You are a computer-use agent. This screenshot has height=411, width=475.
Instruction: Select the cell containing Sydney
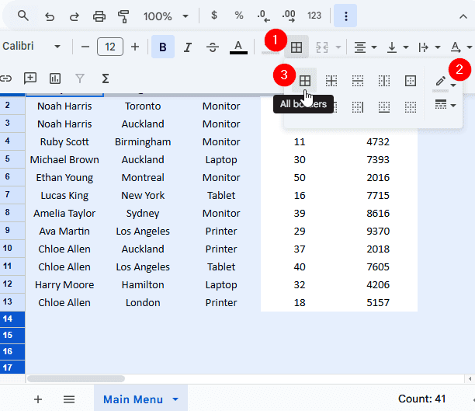143,214
